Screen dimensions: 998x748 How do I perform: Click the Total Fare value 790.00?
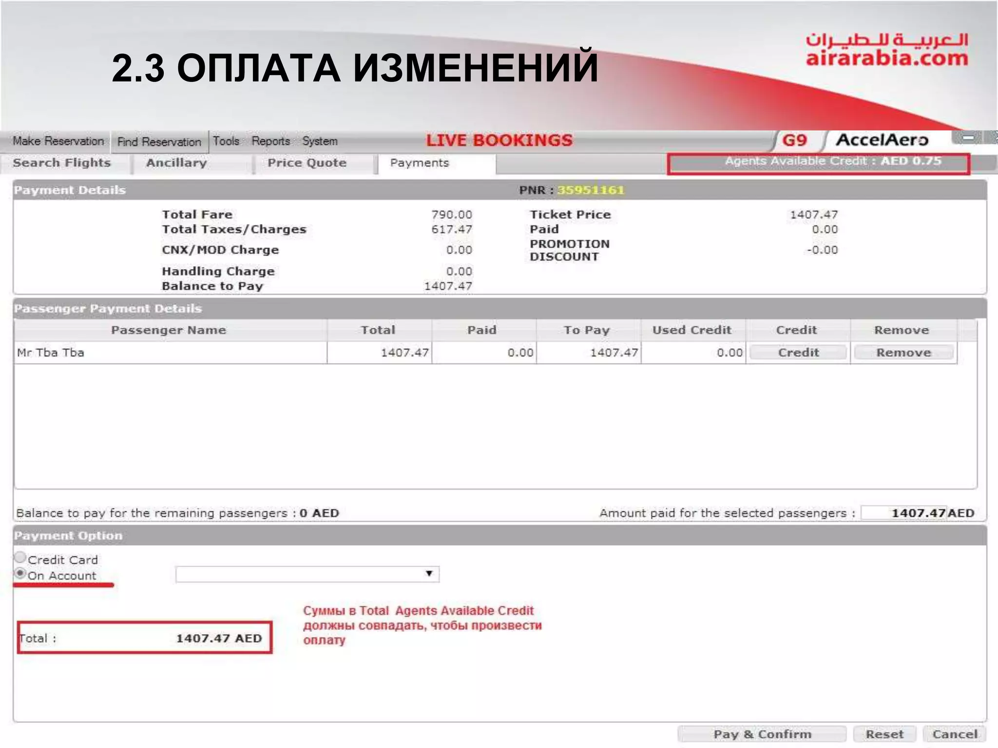(x=452, y=215)
